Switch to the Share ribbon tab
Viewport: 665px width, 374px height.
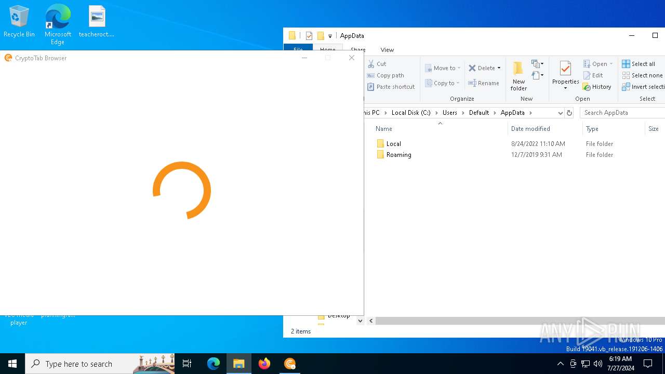(x=358, y=50)
